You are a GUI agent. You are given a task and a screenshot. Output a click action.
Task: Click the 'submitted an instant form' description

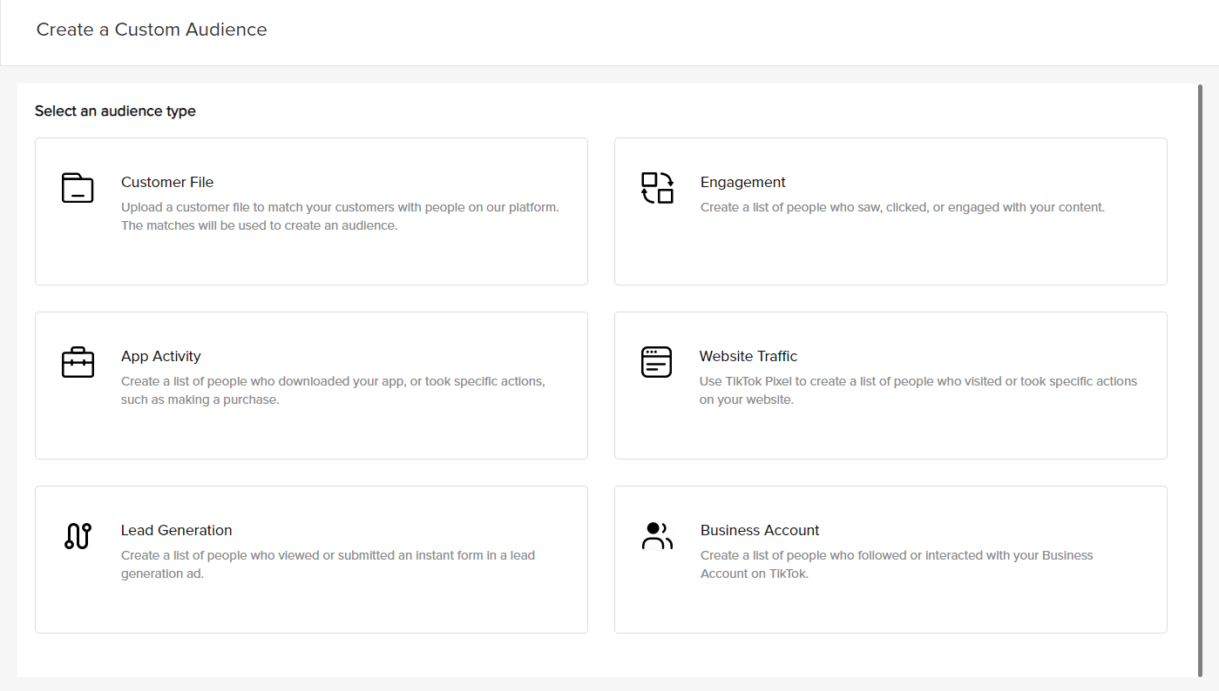[x=328, y=565]
